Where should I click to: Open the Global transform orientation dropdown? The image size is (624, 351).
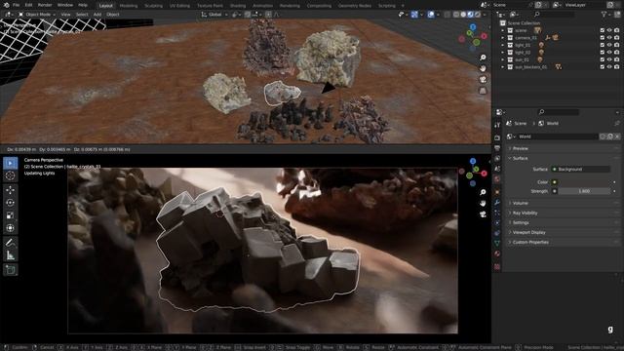pos(214,15)
